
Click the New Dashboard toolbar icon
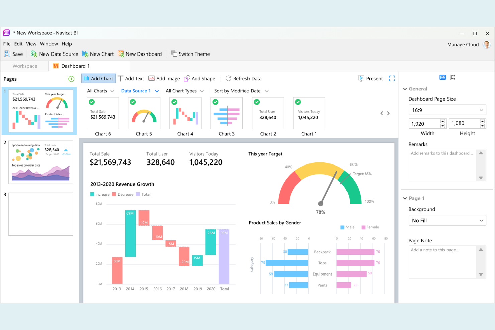[121, 54]
